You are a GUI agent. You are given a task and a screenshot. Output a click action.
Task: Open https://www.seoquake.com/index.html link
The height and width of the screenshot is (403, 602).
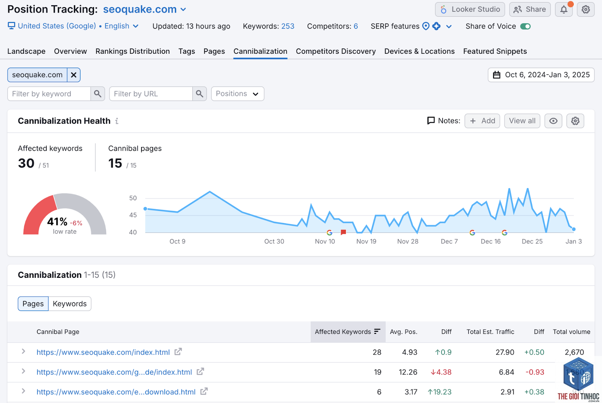103,352
